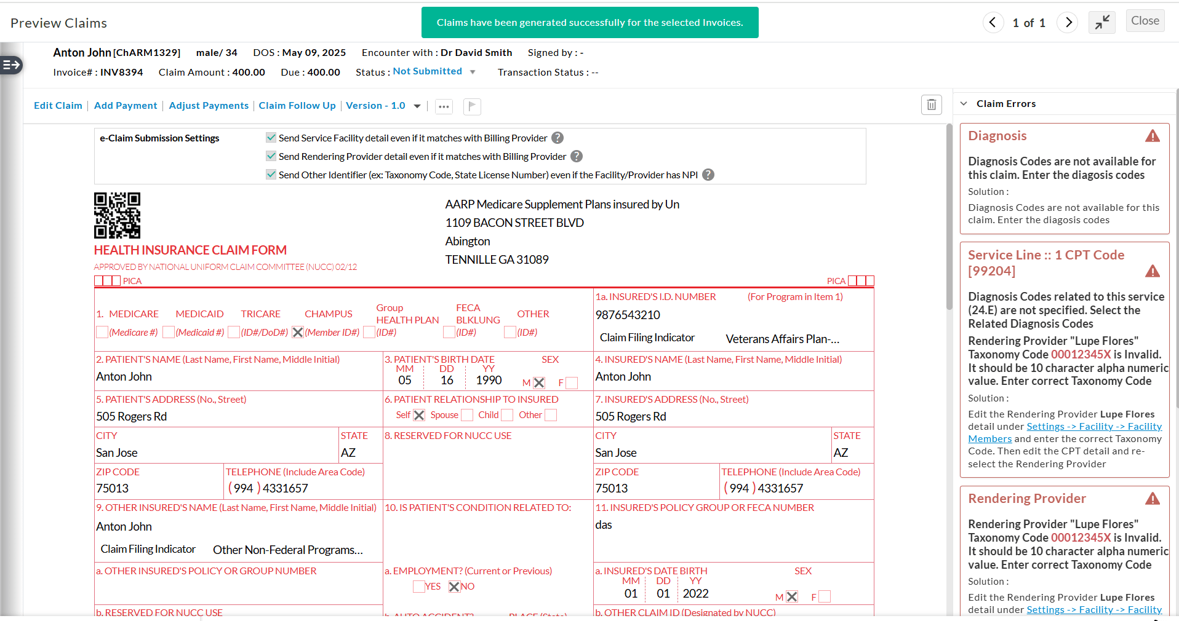Click the Diagnosis error warning icon
This screenshot has height=621, width=1179.
point(1152,136)
